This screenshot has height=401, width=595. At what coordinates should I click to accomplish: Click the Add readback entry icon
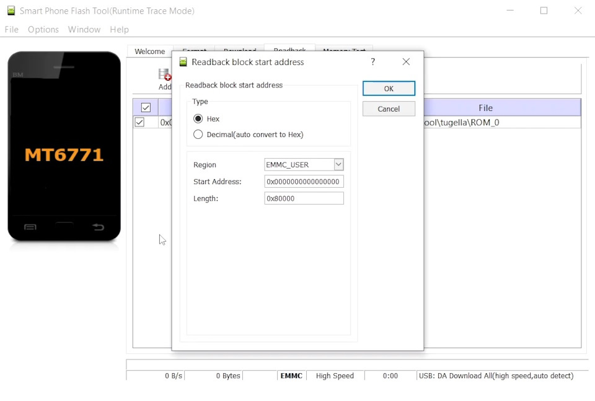coord(165,74)
